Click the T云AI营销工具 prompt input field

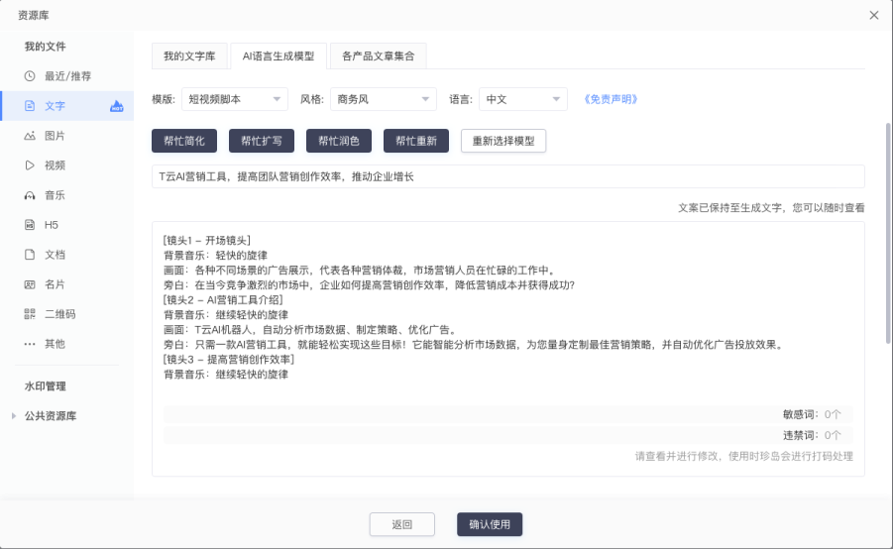coord(507,176)
